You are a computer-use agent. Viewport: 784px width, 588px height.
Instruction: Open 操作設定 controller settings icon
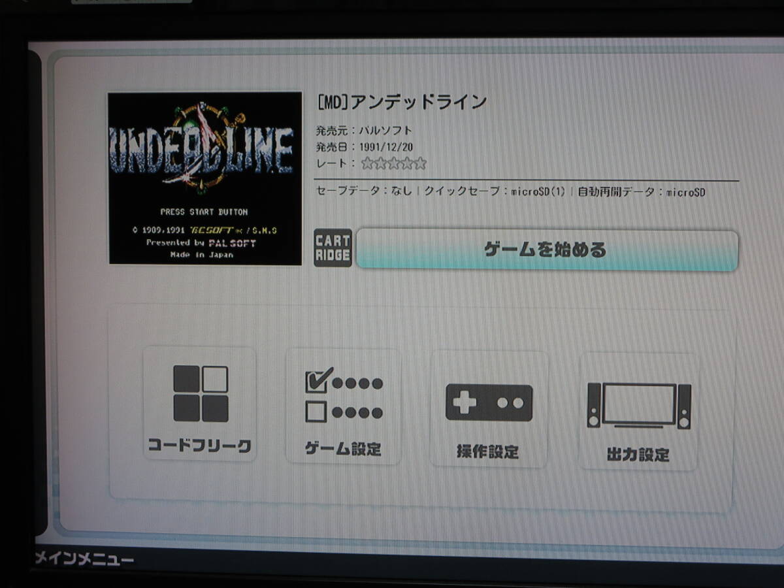488,409
